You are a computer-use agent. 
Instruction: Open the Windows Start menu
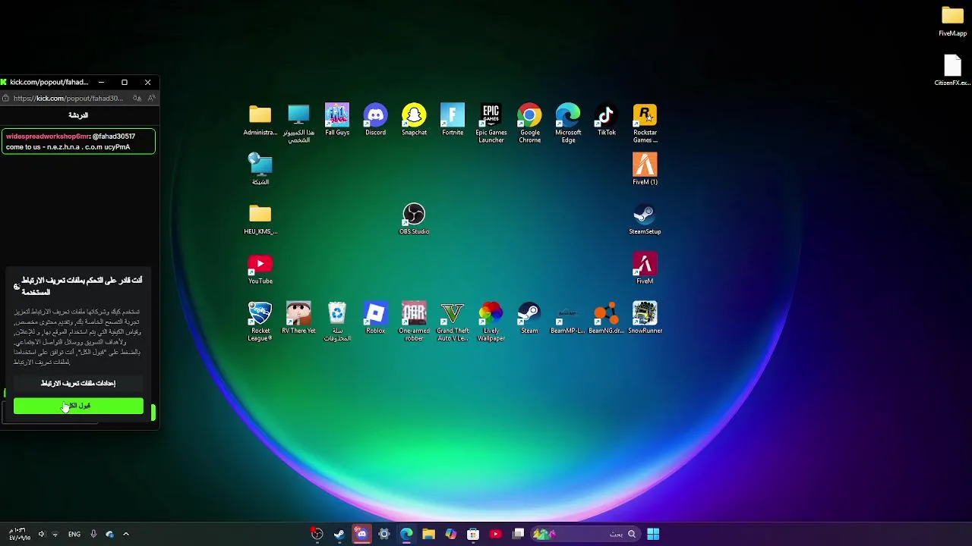653,534
